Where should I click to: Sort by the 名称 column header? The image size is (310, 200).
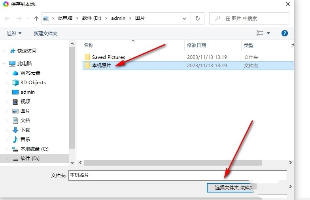pyautogui.click(x=89, y=45)
